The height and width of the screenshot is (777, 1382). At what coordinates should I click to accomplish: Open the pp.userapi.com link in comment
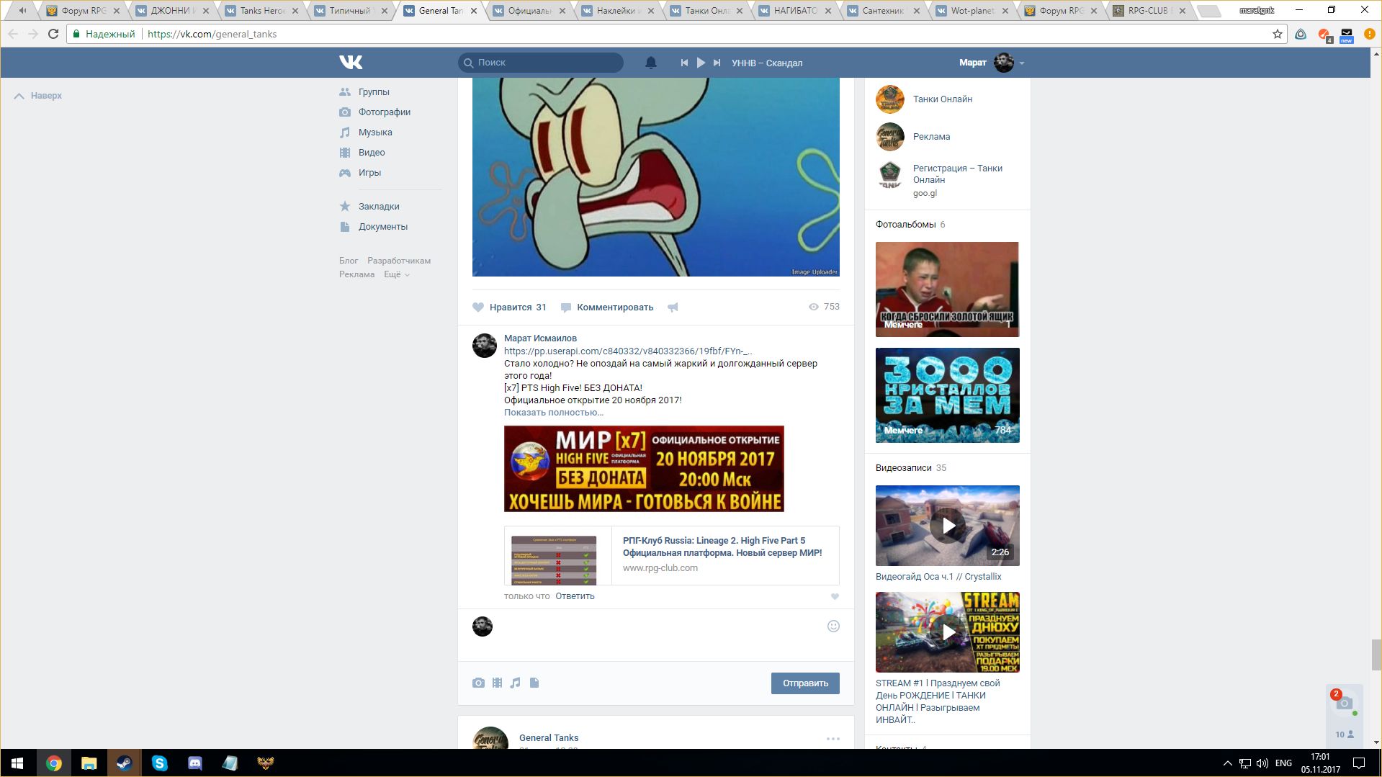tap(628, 351)
